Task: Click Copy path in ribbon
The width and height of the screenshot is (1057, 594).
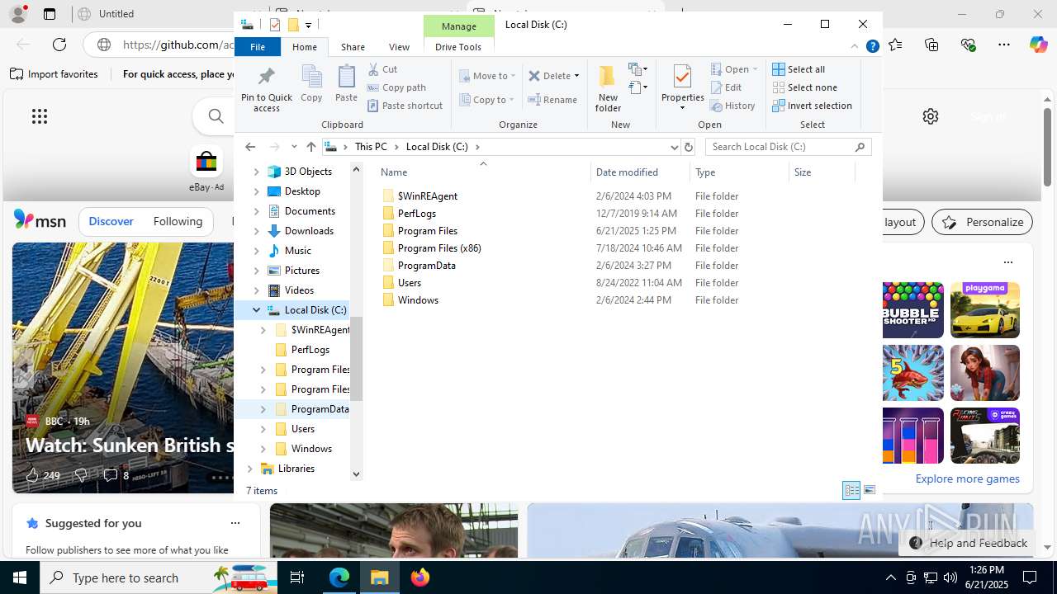Action: pos(396,87)
